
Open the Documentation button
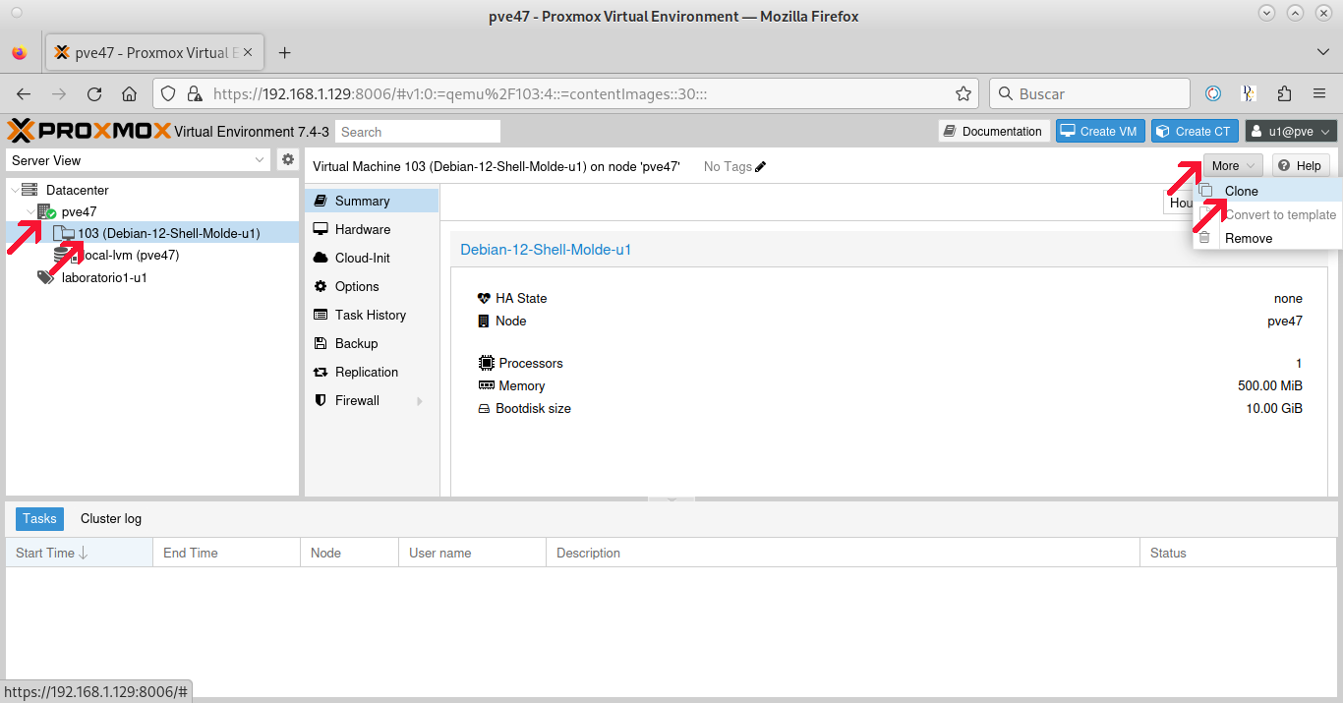click(993, 132)
